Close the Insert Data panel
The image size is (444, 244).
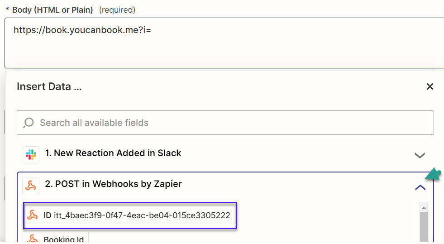430,86
